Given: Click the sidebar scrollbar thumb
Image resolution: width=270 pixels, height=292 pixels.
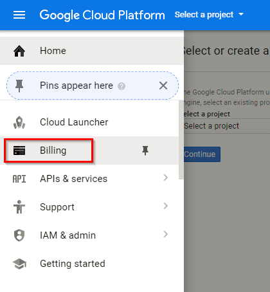Looking at the screenshot, I should (x=181, y=140).
